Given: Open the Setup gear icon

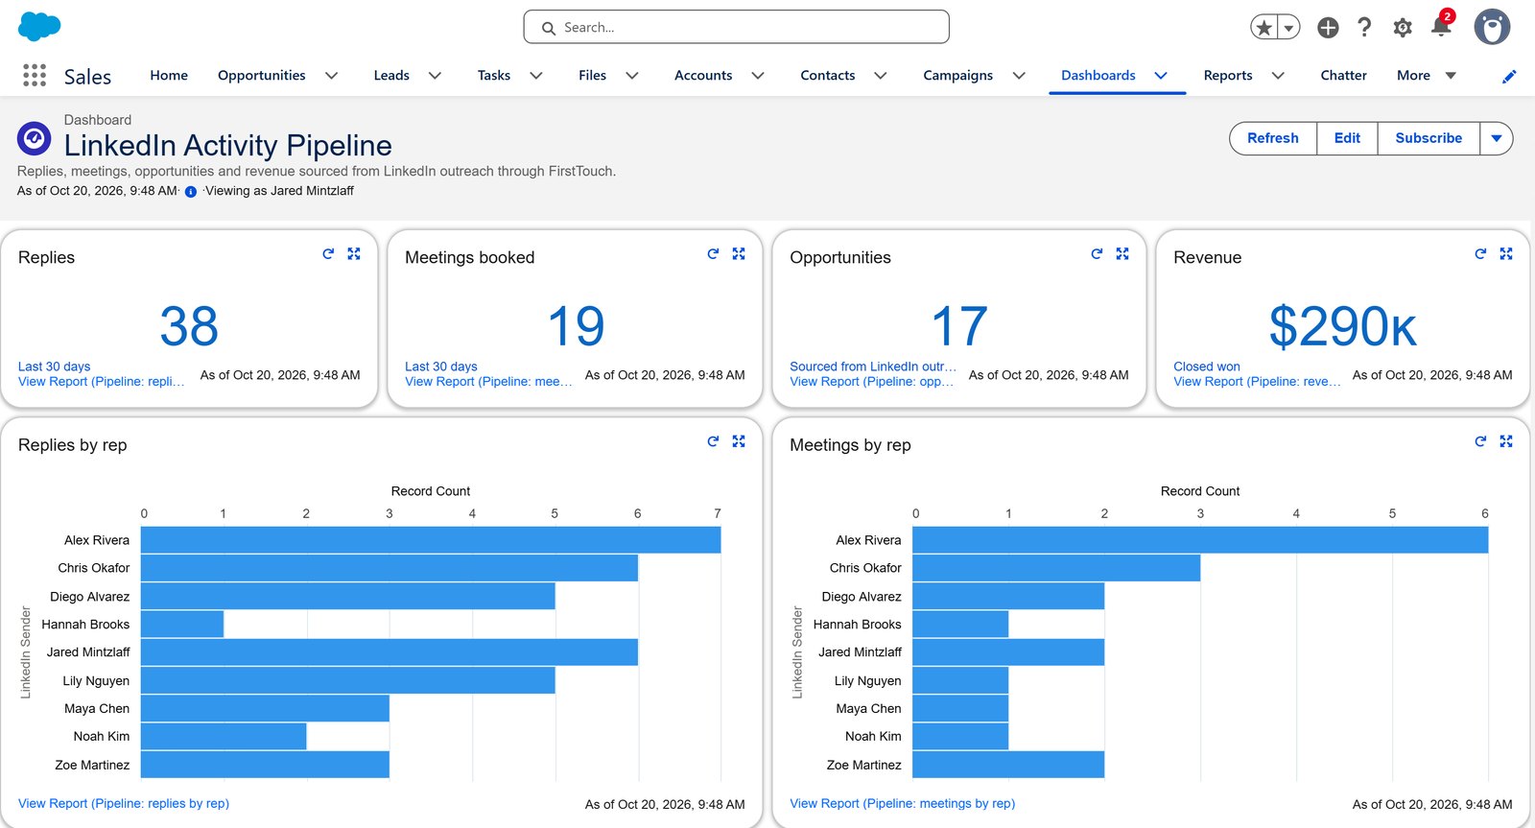Looking at the screenshot, I should 1403,28.
